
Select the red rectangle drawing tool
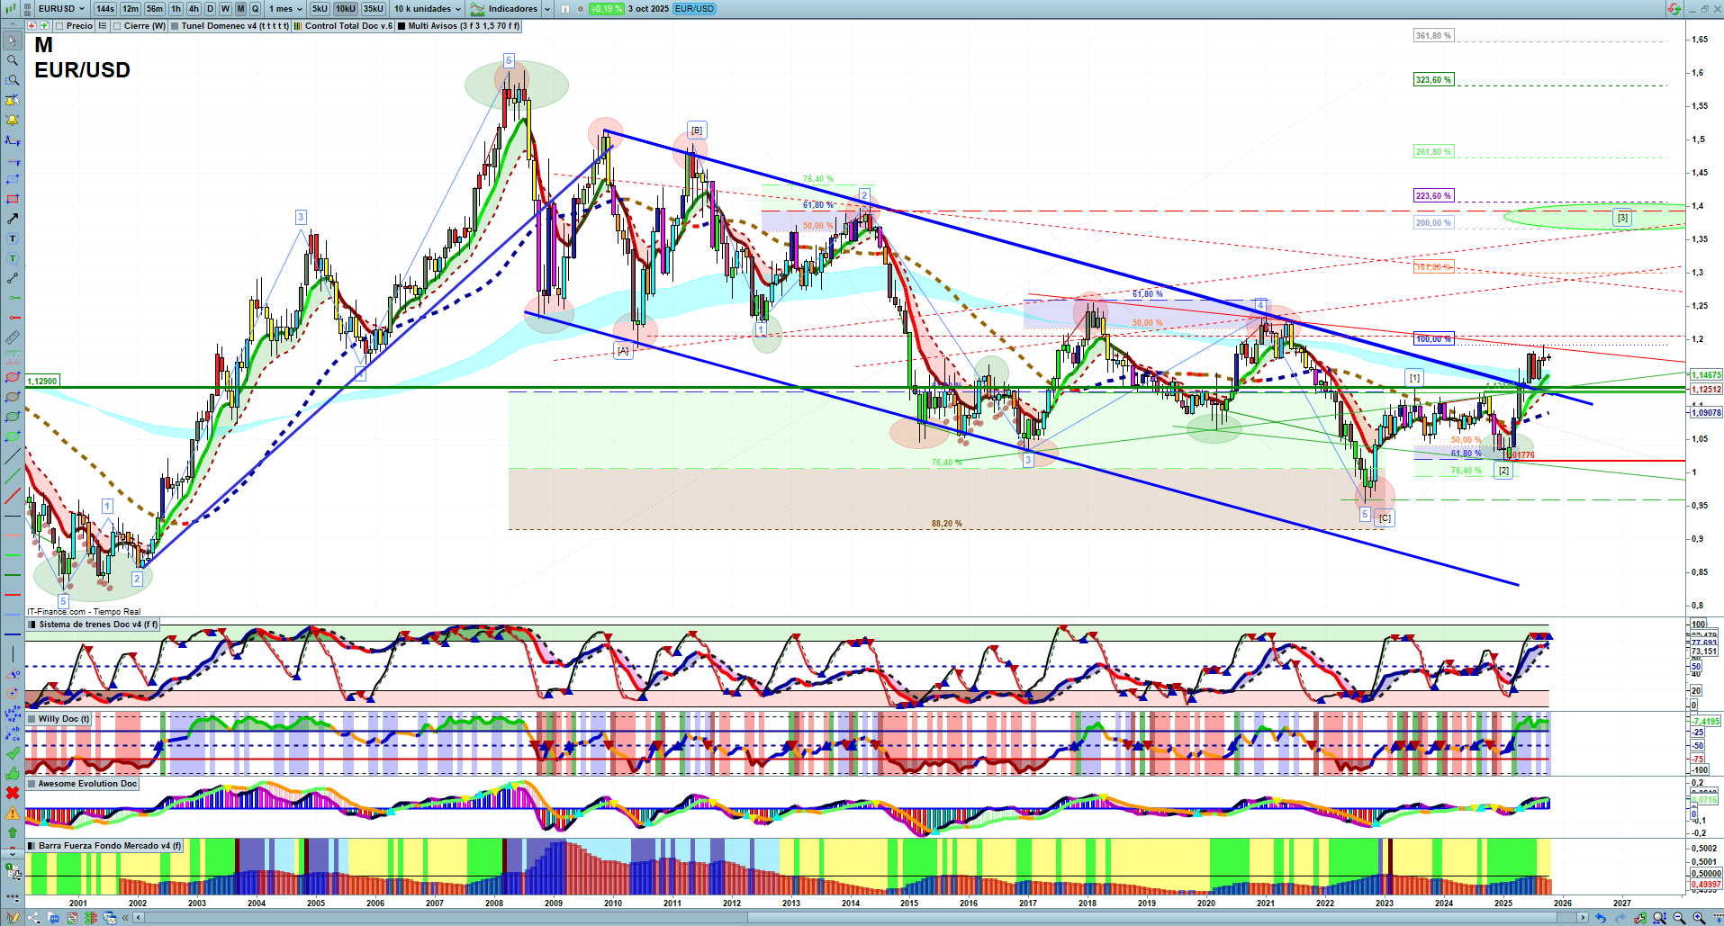(x=13, y=199)
